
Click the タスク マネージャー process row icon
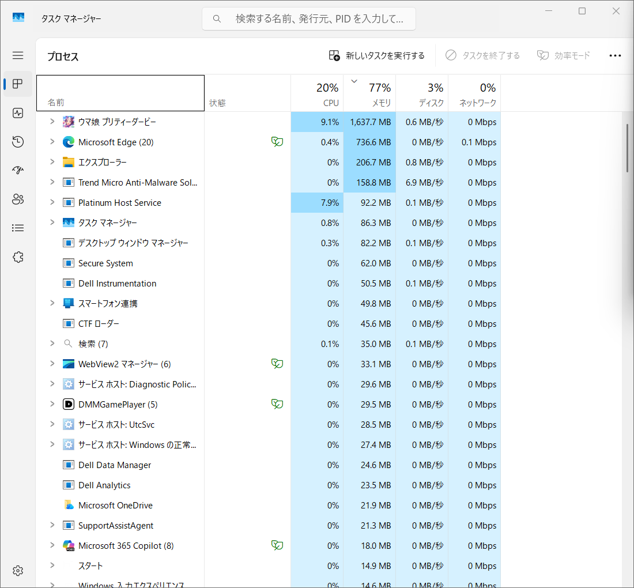click(69, 223)
